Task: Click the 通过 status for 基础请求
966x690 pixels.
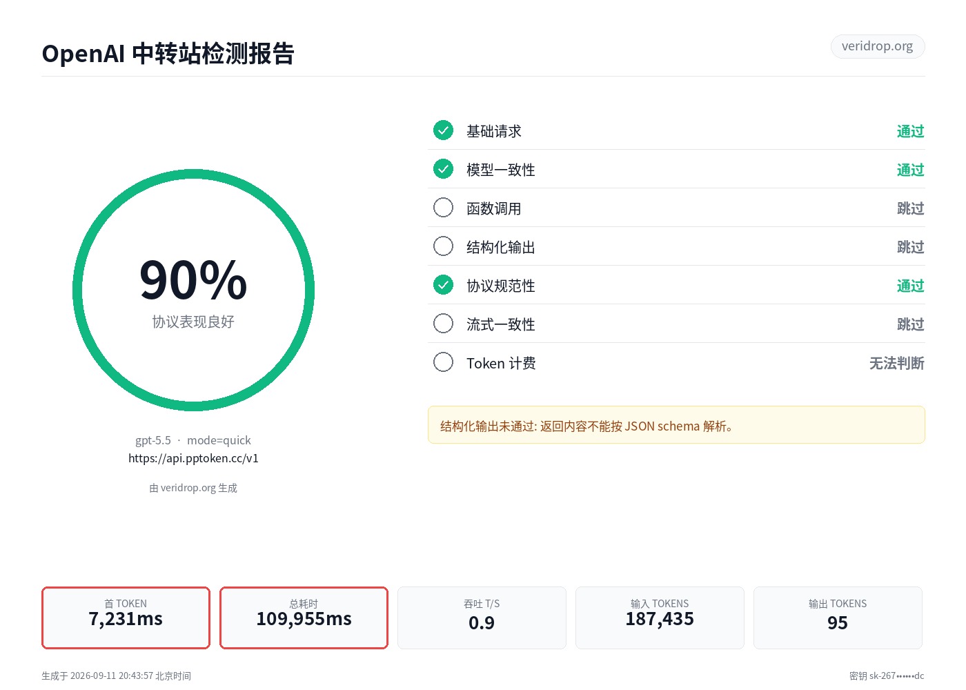Action: (910, 131)
